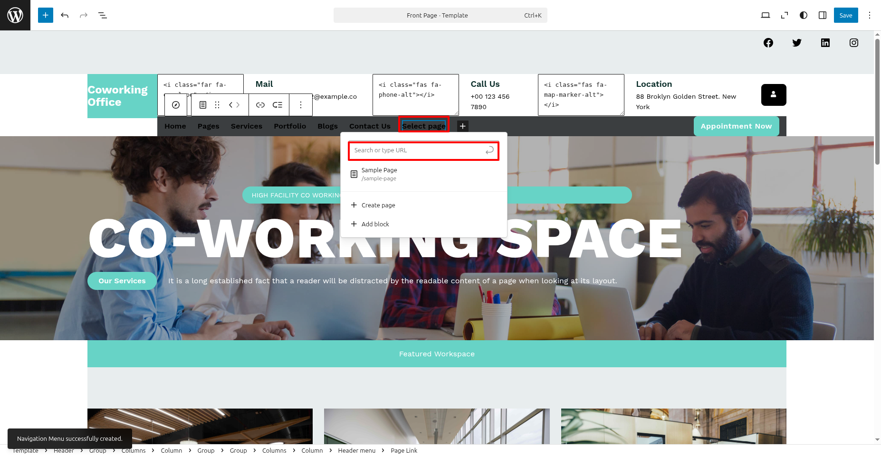Toggle the block inserter plus button
Screen dimensions: 881x456
click(x=46, y=15)
